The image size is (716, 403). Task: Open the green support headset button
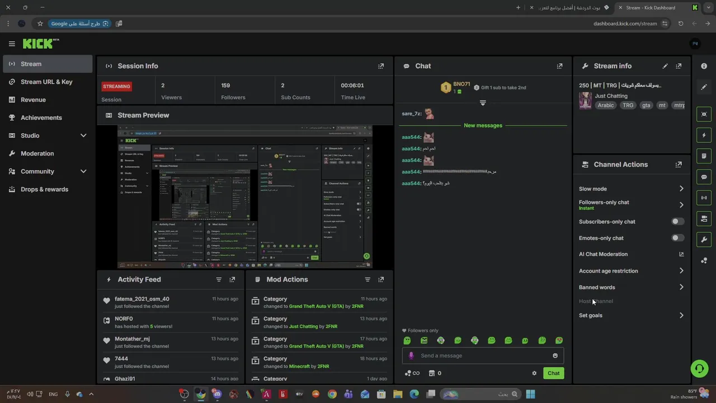(699, 368)
